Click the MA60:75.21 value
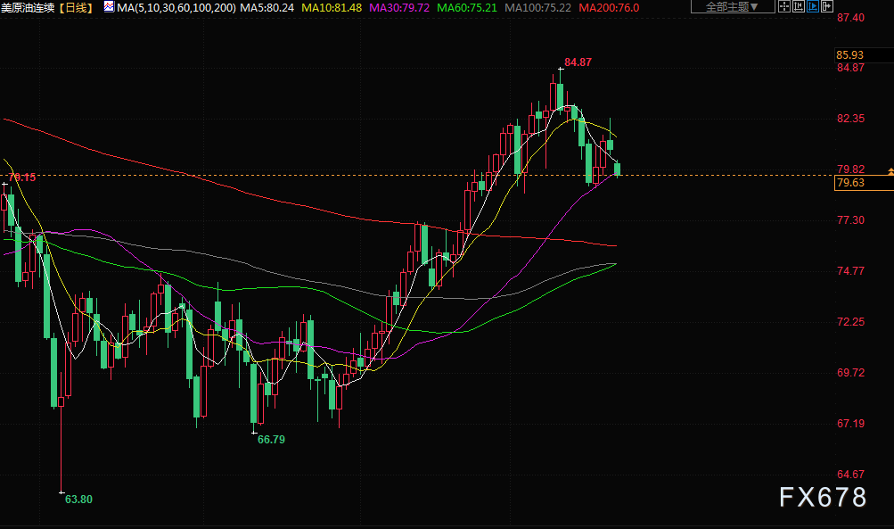This screenshot has width=894, height=529. coord(467,8)
